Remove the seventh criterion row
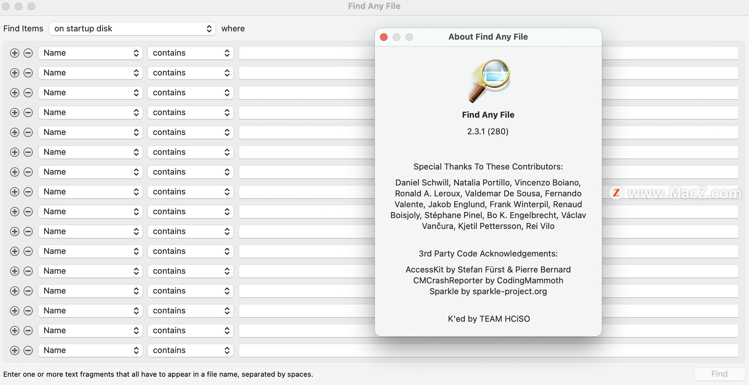This screenshot has width=749, height=385. coord(28,172)
